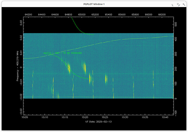Click the 10:05 time tick label

[25, 117]
